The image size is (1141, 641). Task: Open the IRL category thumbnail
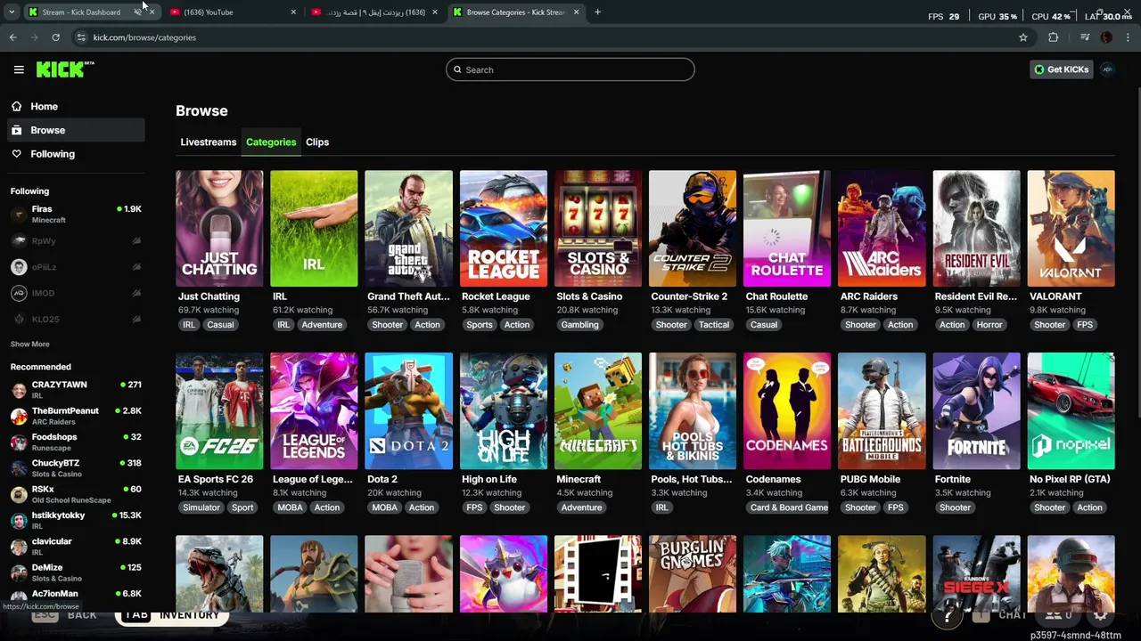[x=314, y=229]
